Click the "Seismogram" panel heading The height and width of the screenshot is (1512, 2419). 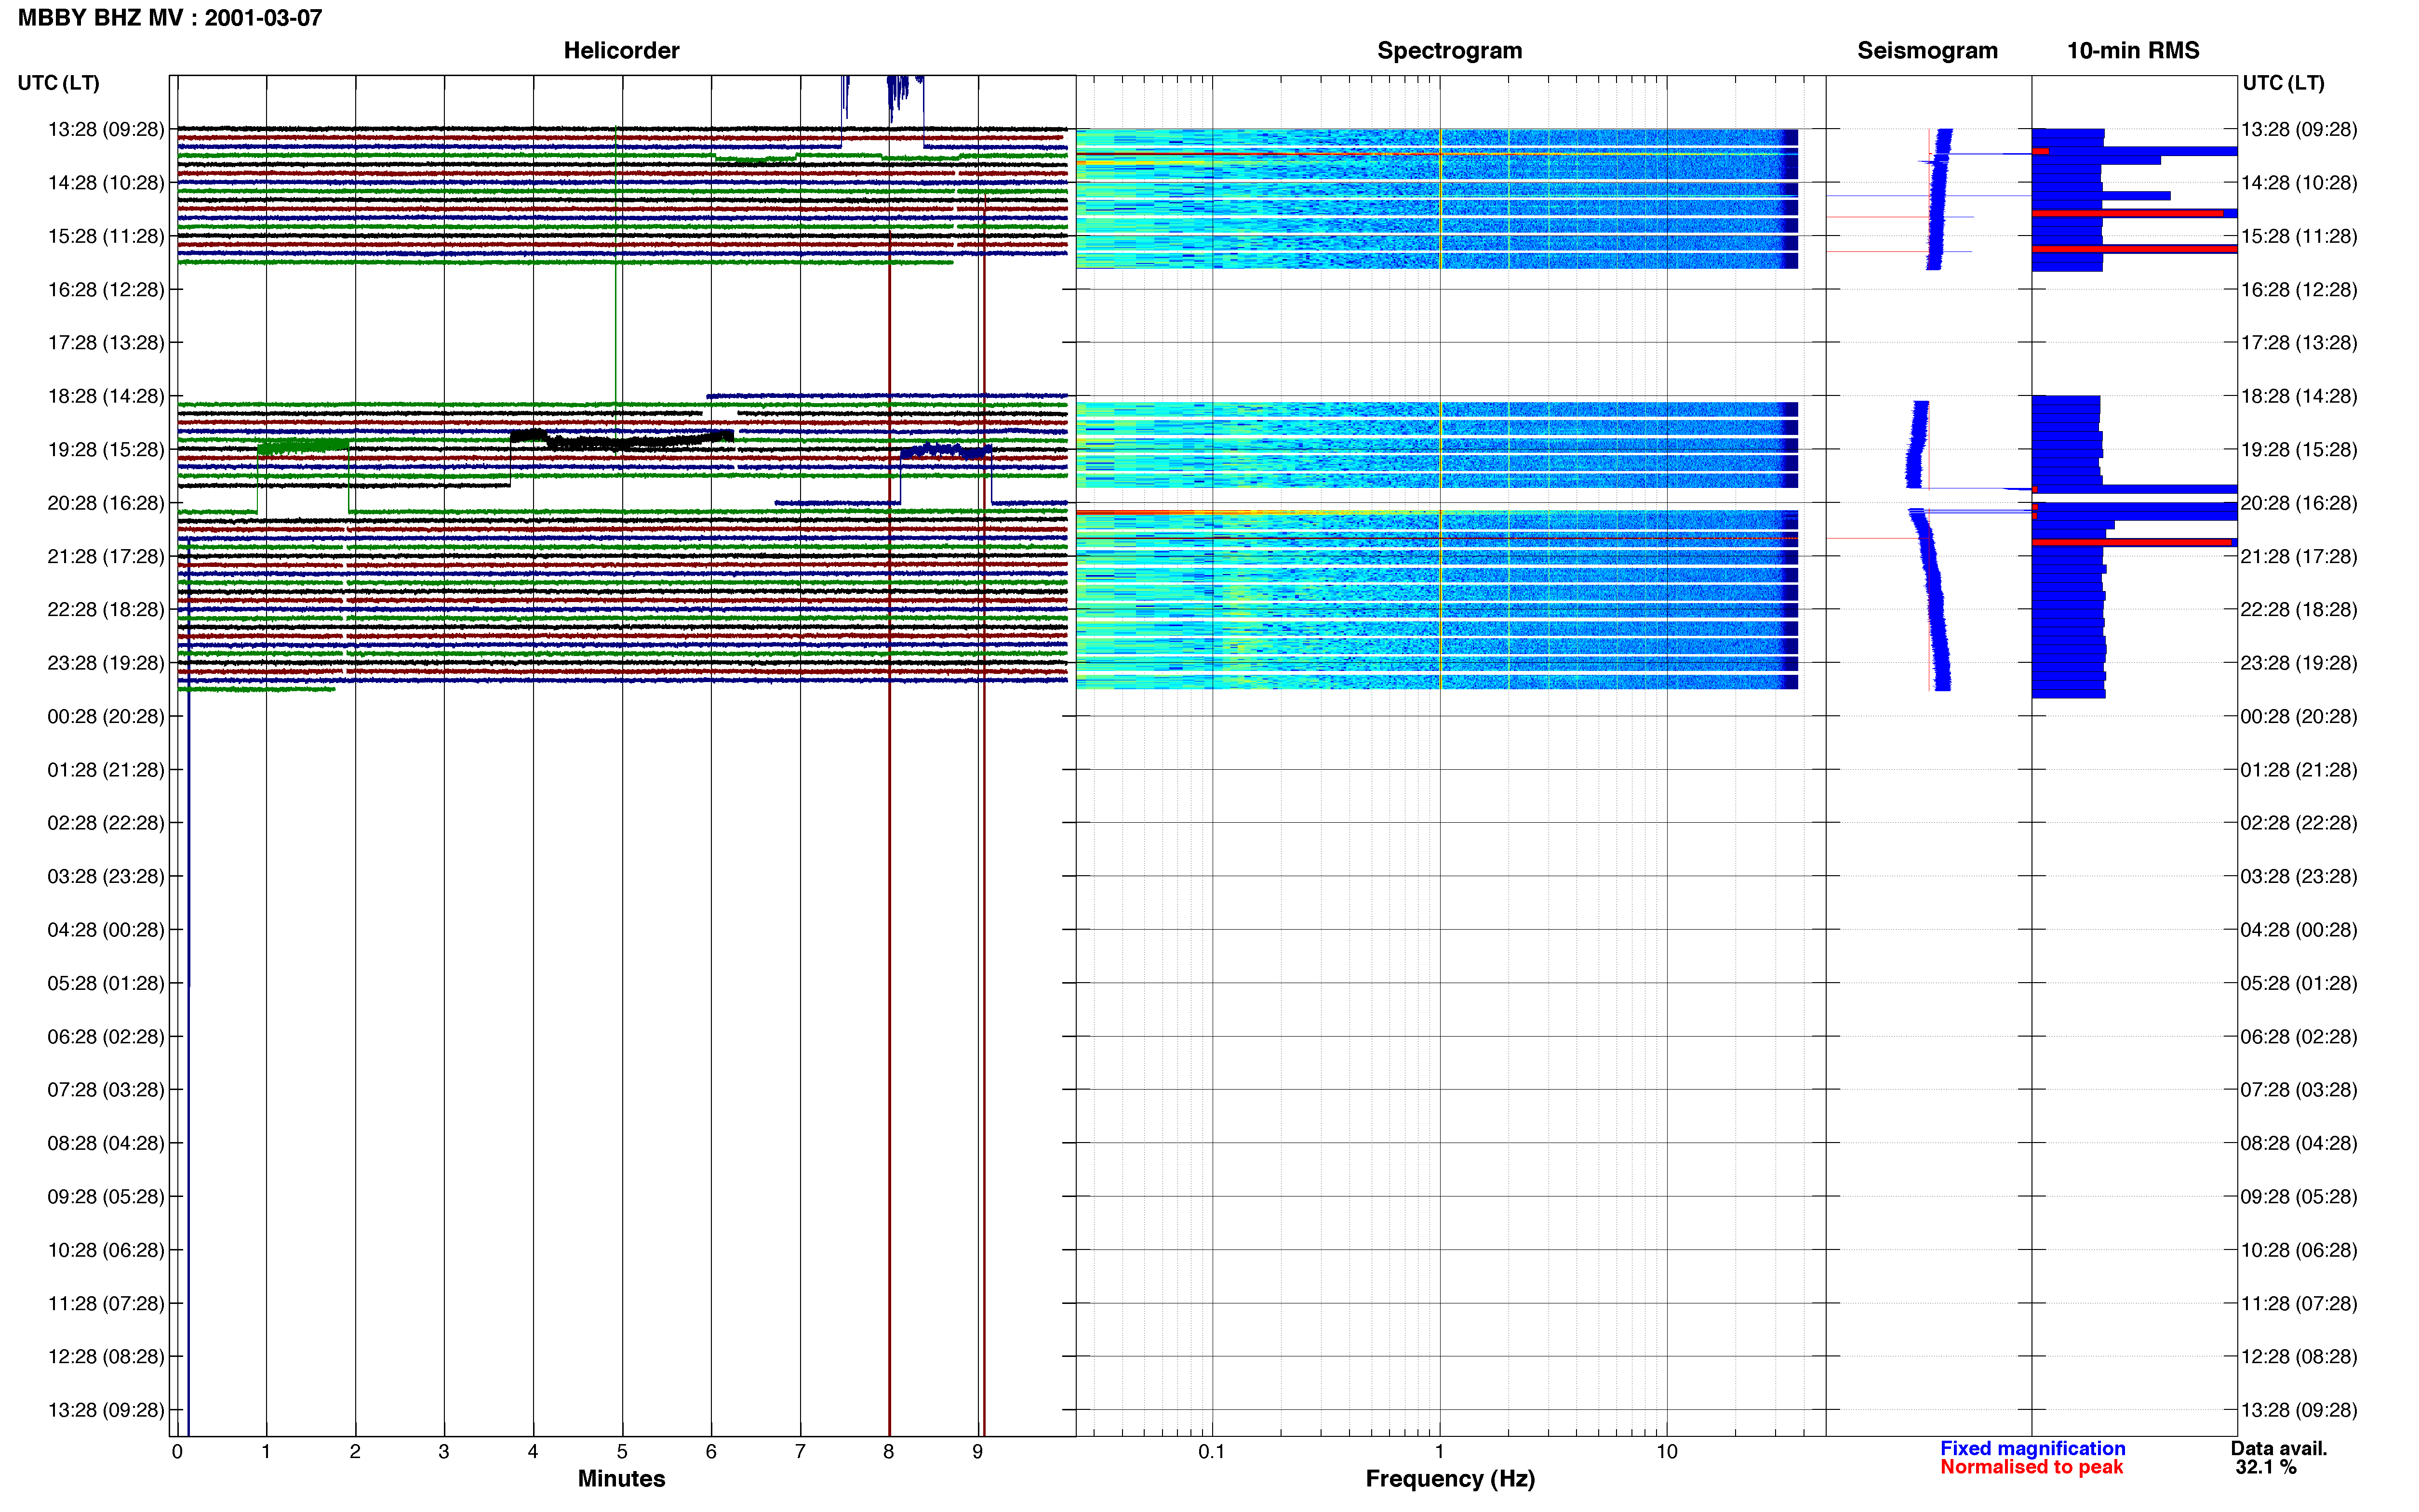click(1927, 51)
